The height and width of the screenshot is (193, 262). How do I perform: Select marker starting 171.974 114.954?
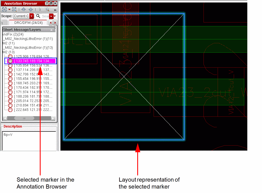point(33,92)
